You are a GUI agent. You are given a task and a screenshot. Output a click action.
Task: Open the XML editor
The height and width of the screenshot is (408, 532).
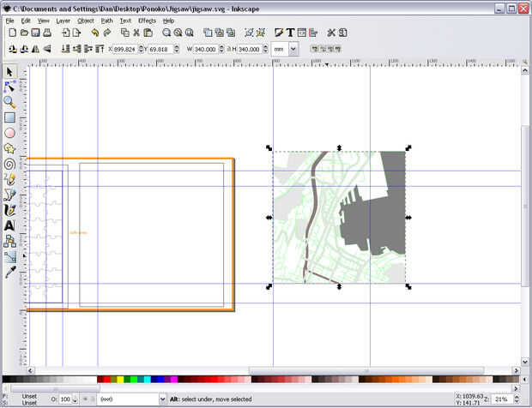click(302, 33)
